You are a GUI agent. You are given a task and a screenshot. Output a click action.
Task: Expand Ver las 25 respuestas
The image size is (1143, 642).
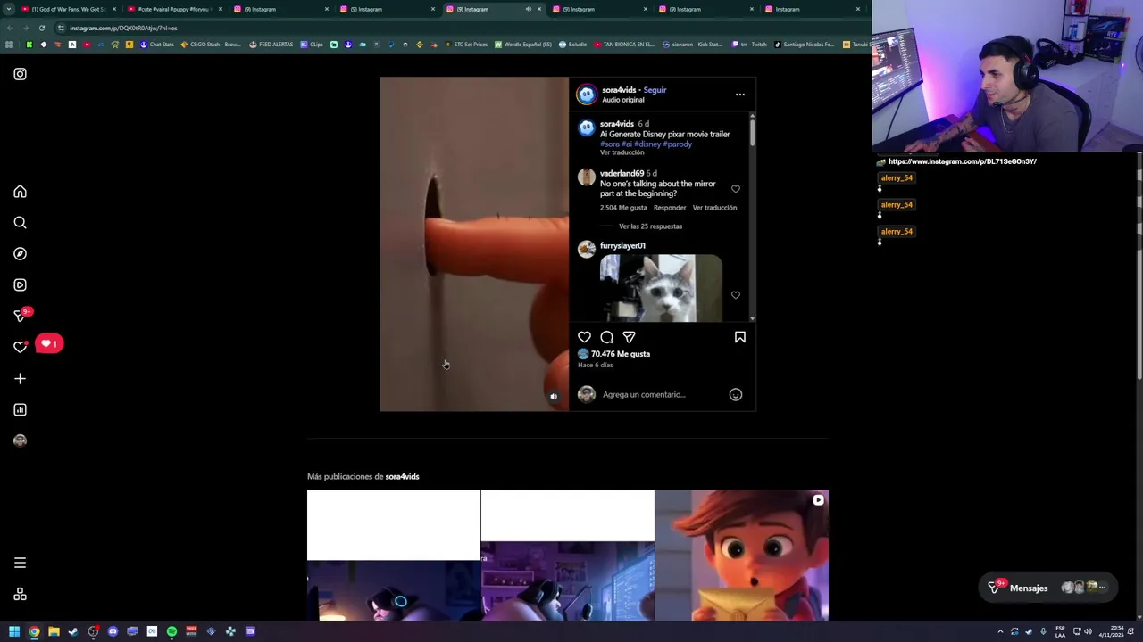(650, 226)
